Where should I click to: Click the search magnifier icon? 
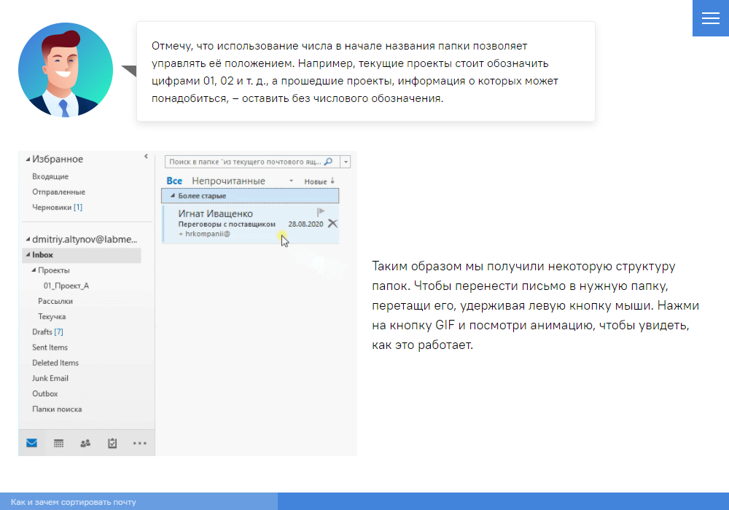click(x=328, y=162)
